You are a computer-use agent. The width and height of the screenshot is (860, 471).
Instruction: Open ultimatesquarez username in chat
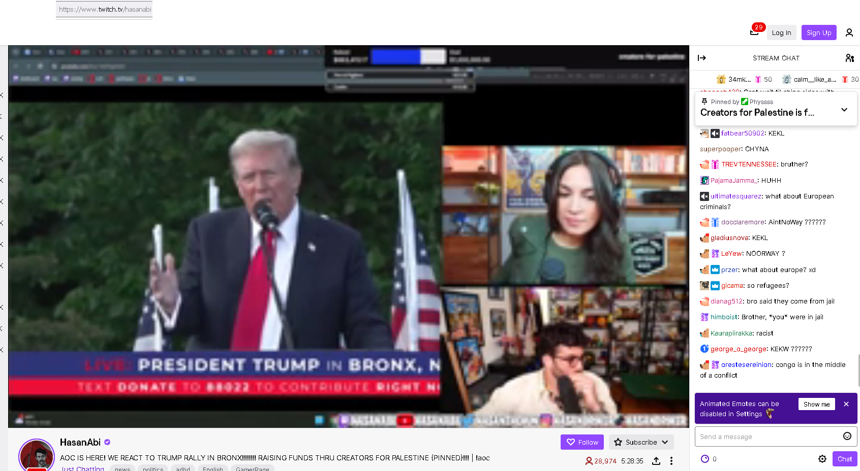(736, 196)
